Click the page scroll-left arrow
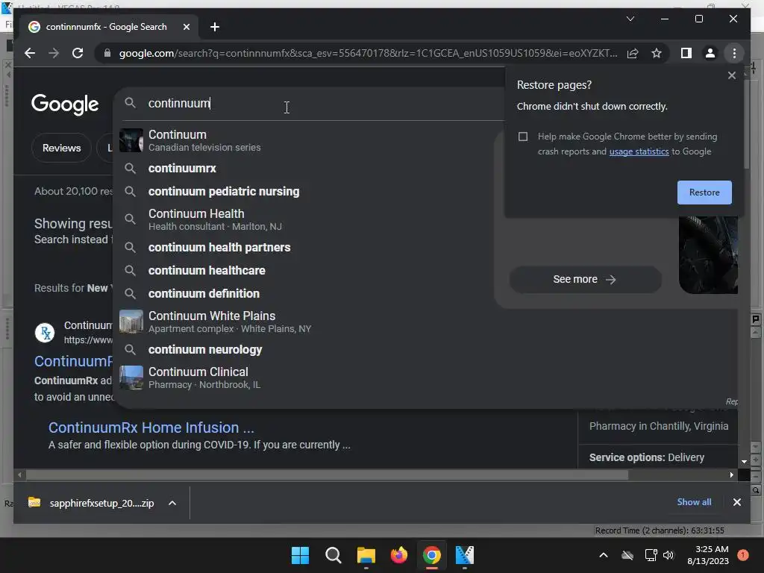 19,475
